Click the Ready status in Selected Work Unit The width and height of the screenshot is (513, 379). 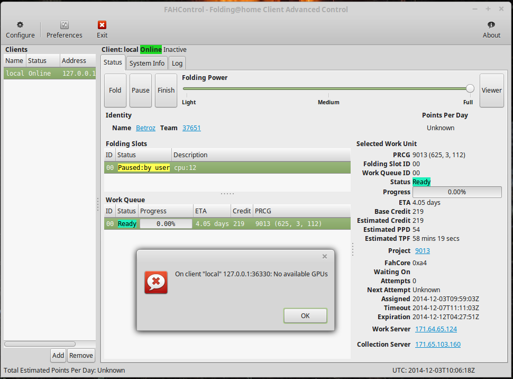click(422, 182)
